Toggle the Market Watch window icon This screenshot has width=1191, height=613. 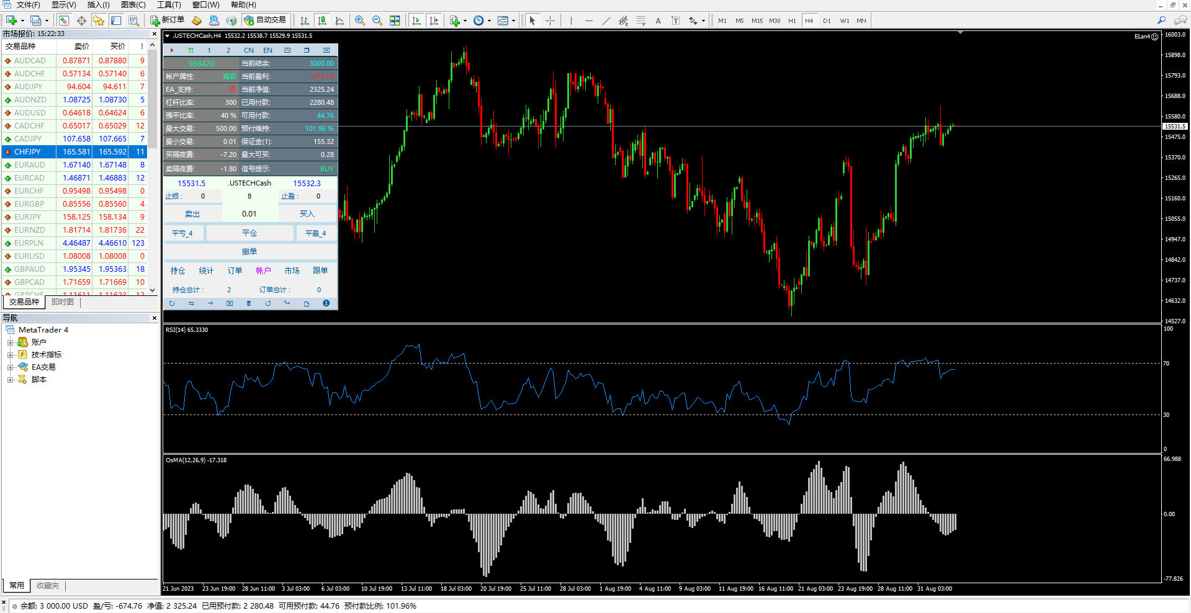coord(64,20)
